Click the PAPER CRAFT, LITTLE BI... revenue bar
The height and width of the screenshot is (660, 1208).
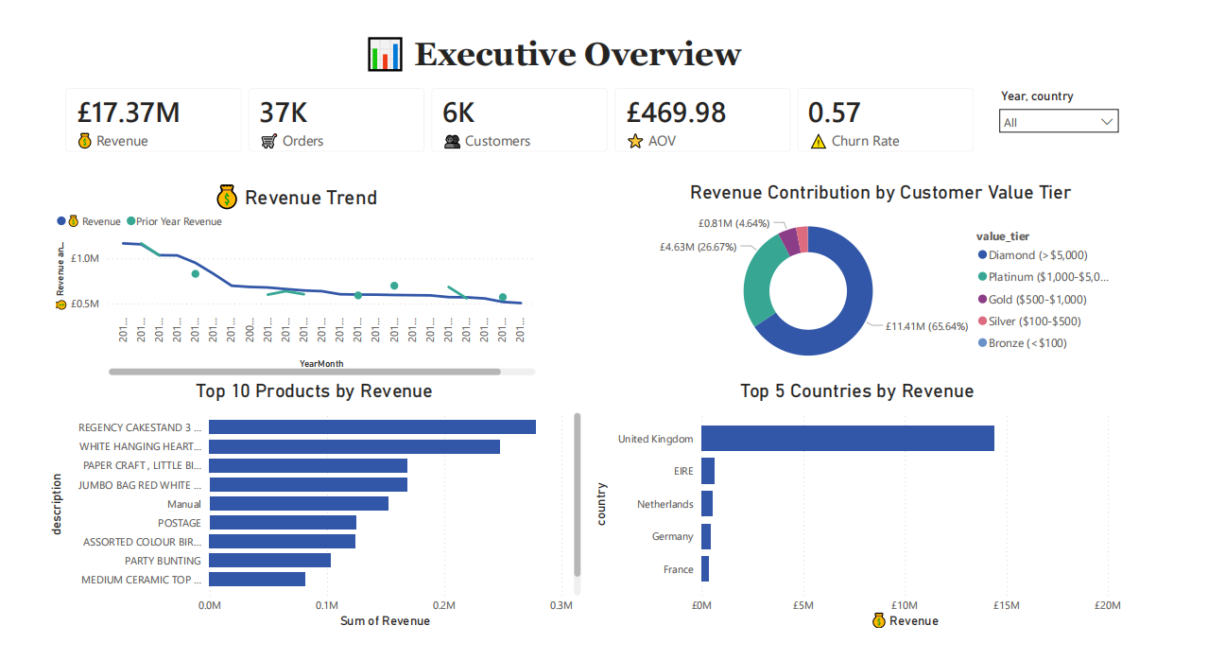click(308, 465)
